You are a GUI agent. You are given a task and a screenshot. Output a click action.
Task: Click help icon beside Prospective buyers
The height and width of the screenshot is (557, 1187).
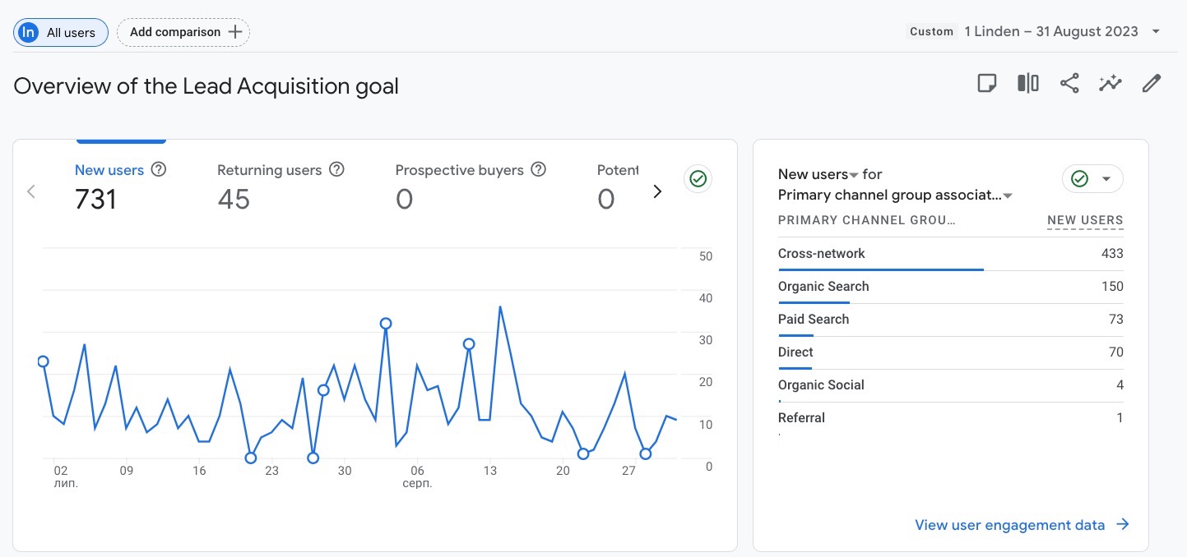539,170
